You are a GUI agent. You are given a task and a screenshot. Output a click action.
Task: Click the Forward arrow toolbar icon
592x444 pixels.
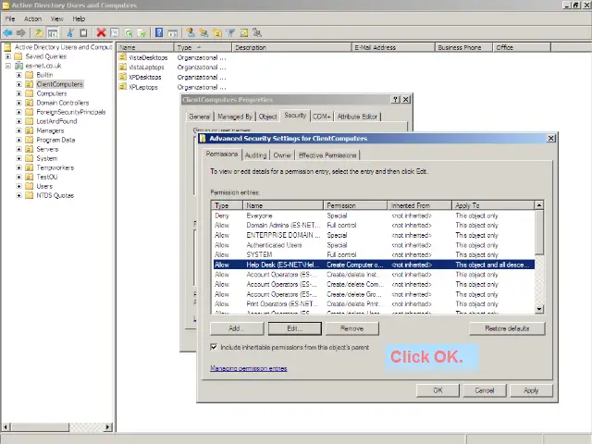click(20, 33)
